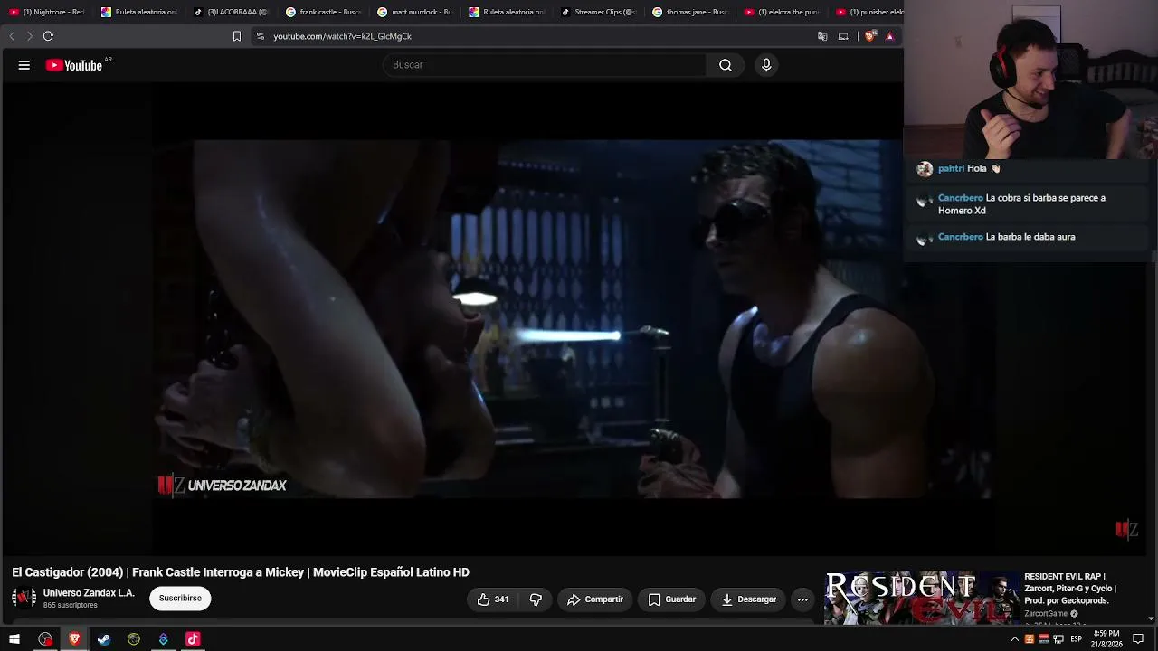
Task: Open the clock showing 8:59 PM
Action: (1107, 639)
